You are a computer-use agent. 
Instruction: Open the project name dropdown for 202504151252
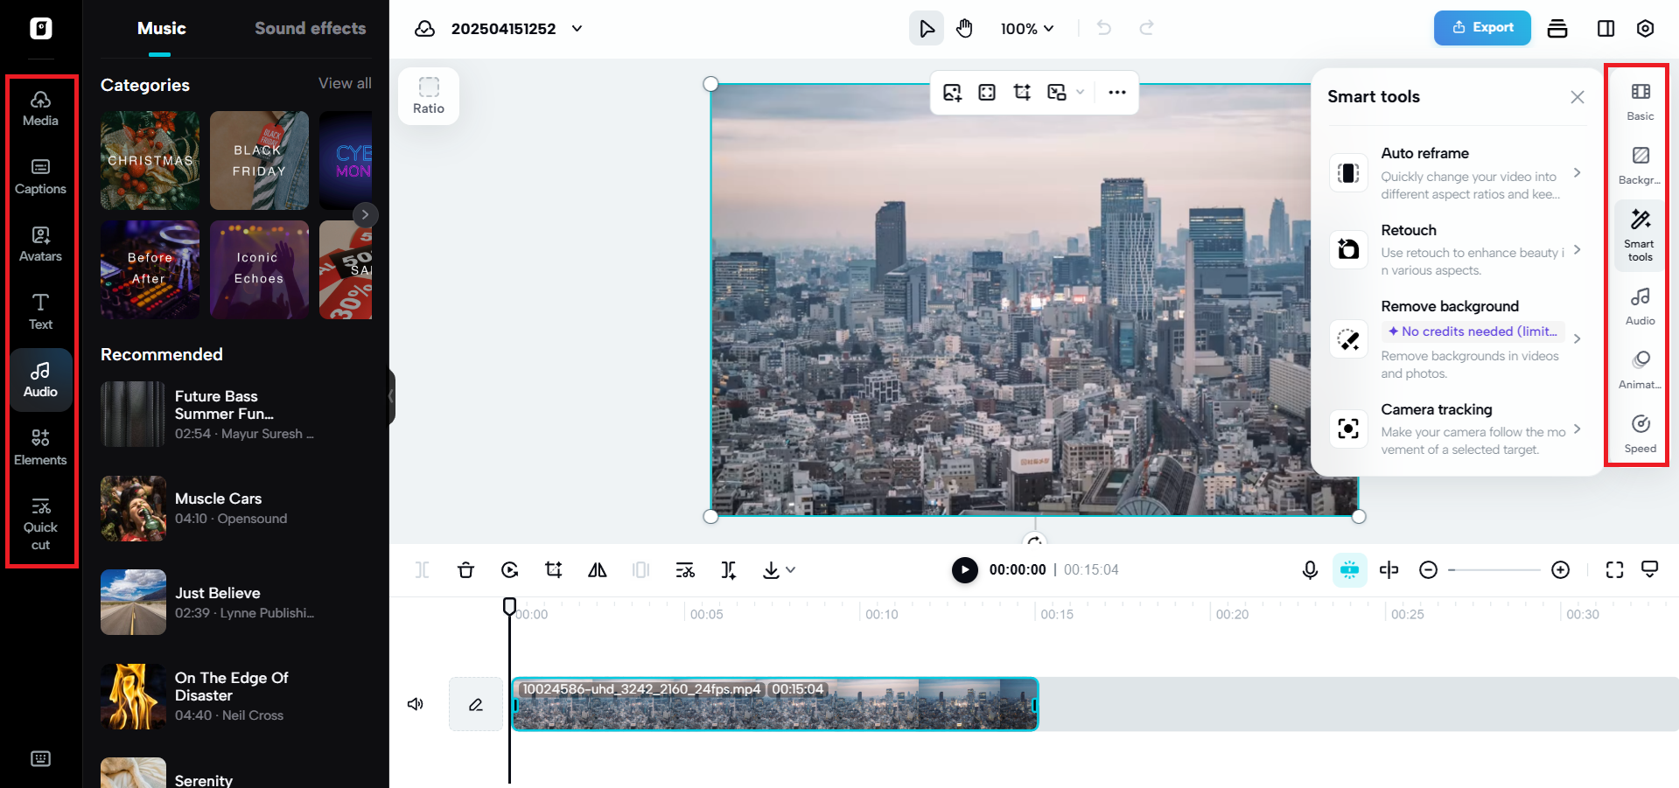click(576, 28)
